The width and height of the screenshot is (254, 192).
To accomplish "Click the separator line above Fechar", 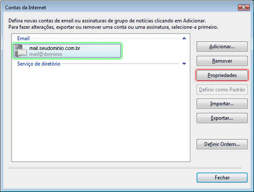I will pyautogui.click(x=125, y=168).
